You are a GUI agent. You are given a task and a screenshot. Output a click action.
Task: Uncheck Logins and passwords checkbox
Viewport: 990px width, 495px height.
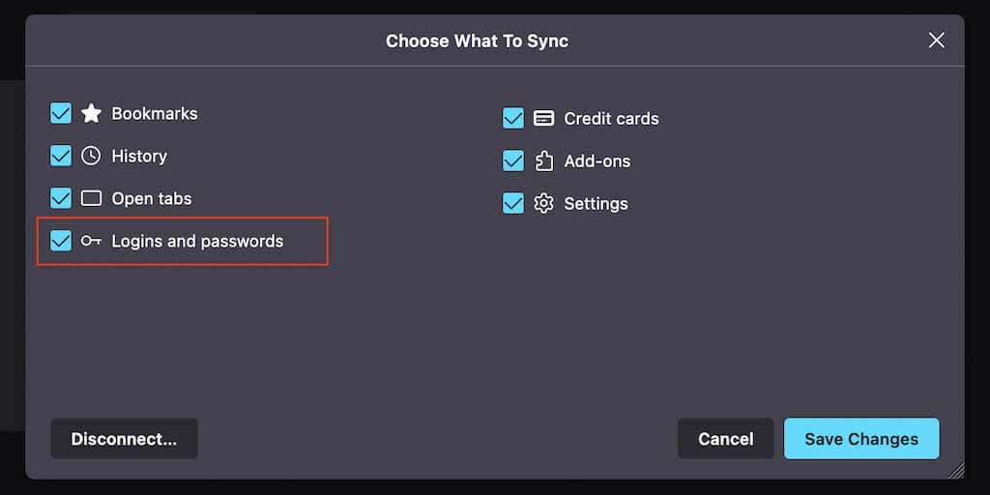[x=61, y=241]
